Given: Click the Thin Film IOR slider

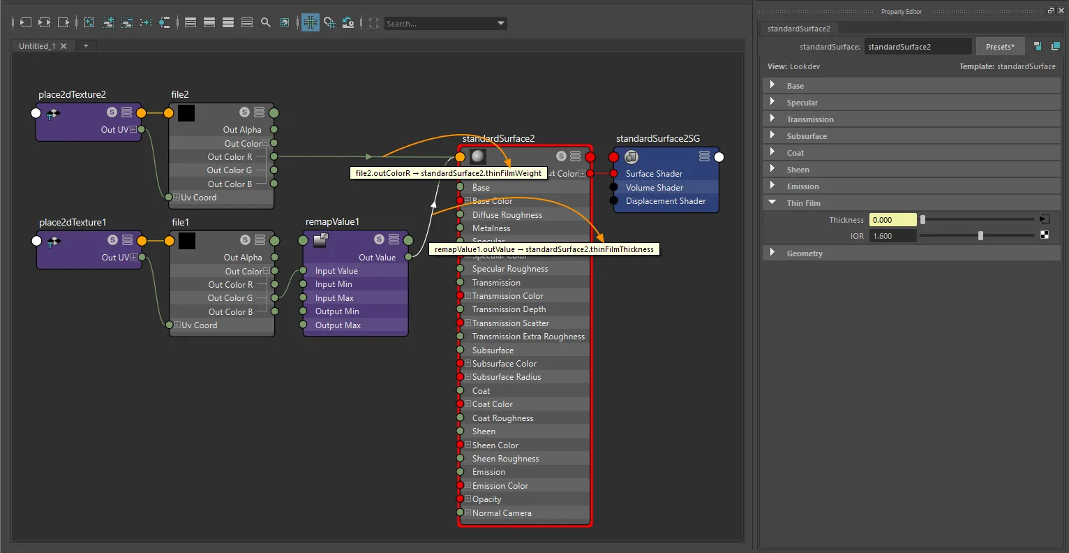Looking at the screenshot, I should [x=977, y=236].
